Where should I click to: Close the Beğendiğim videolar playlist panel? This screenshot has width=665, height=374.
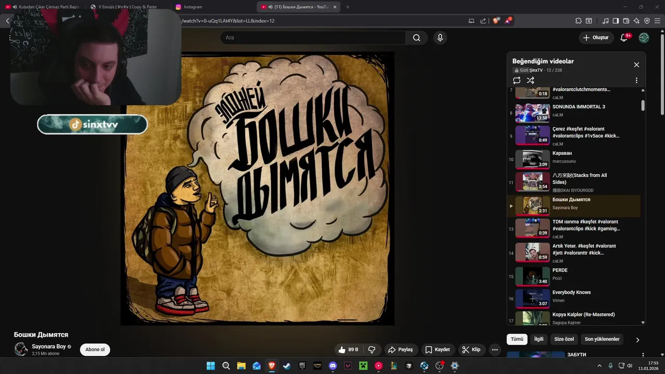[x=636, y=65]
